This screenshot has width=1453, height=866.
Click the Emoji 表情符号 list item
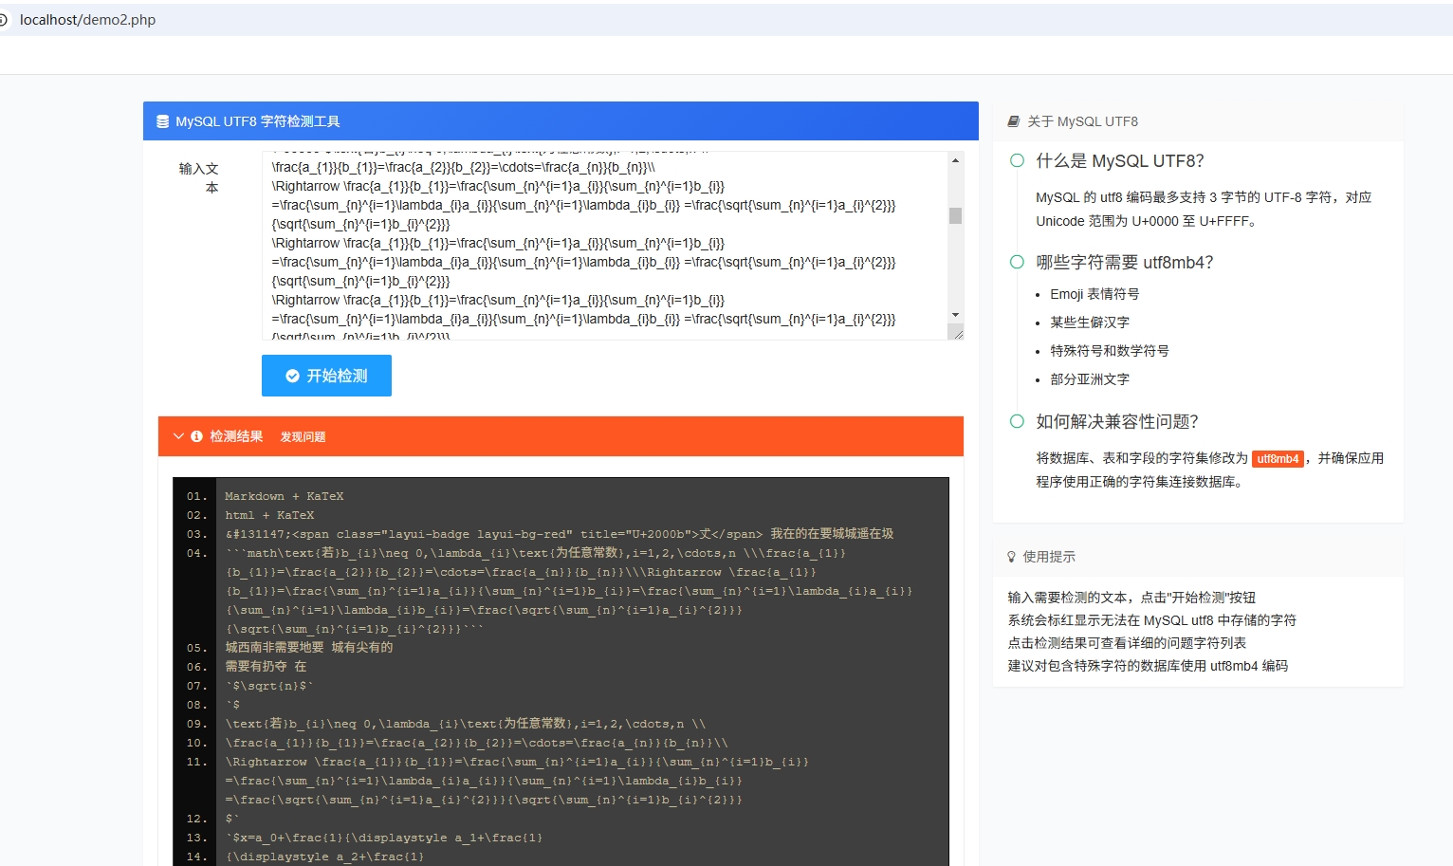click(1094, 294)
